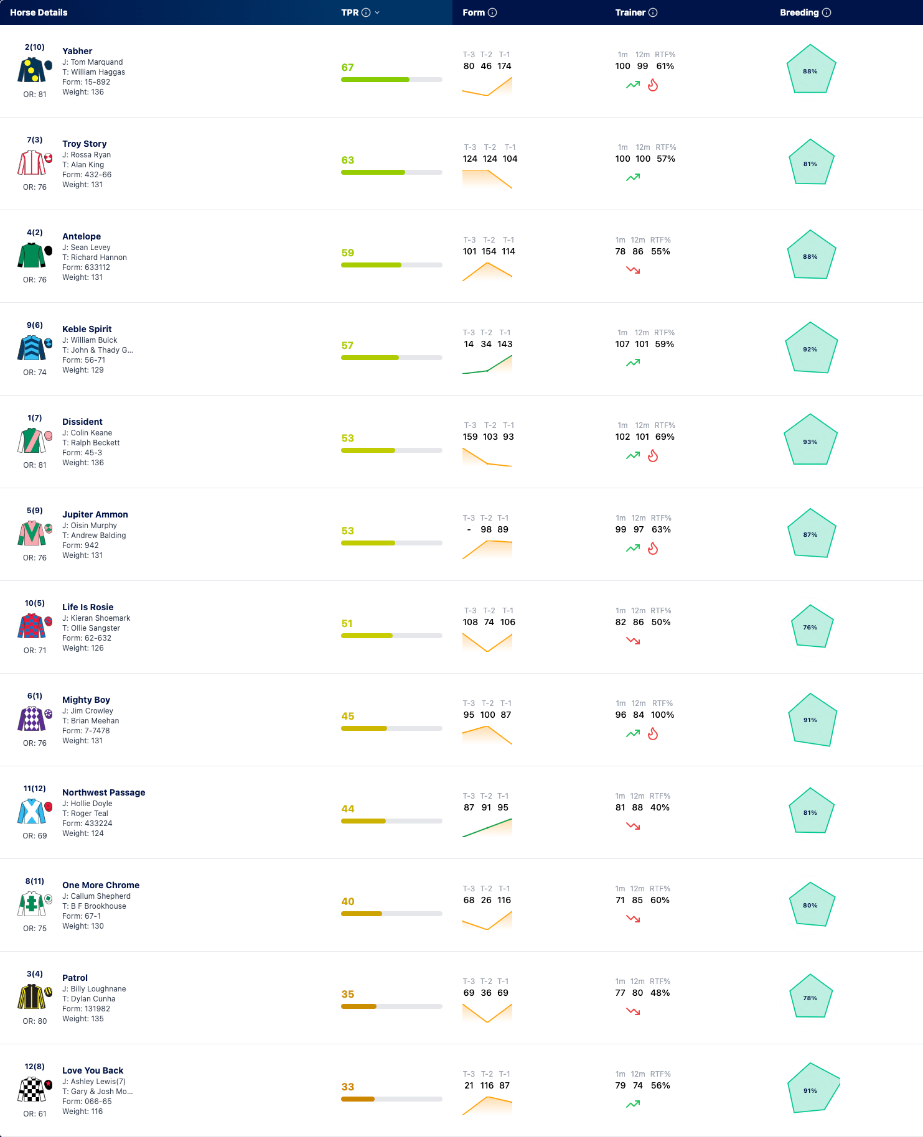Click Life Is Rosie's form sparkline chart
The image size is (923, 1137).
click(x=487, y=642)
